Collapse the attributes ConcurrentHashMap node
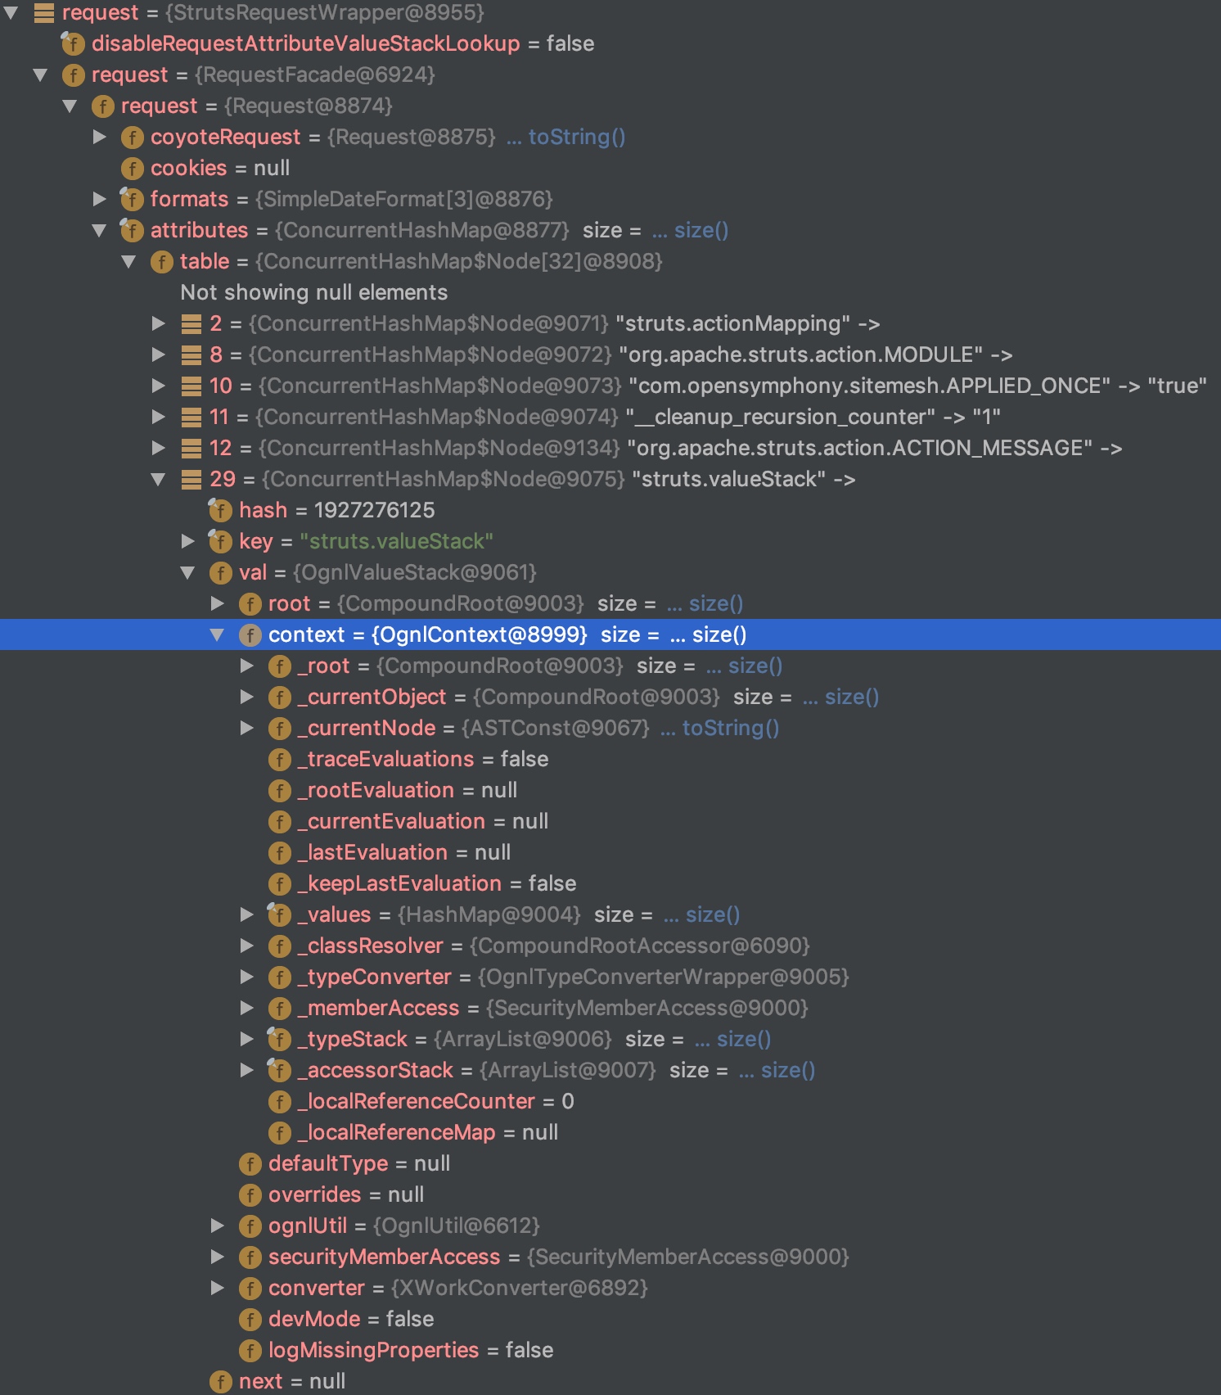 point(99,231)
